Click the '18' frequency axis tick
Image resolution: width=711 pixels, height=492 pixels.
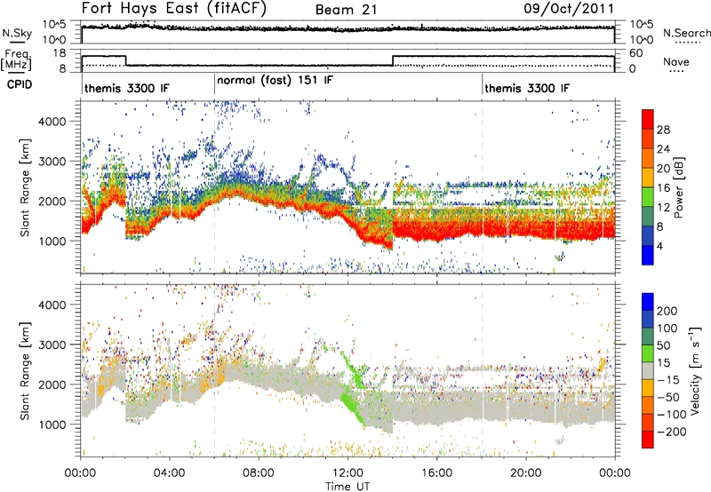tap(60, 53)
